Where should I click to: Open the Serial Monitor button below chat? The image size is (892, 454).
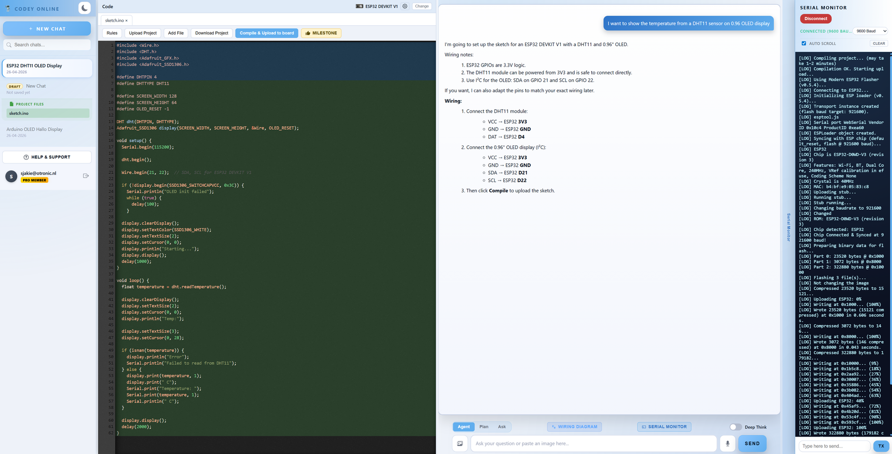click(x=664, y=427)
